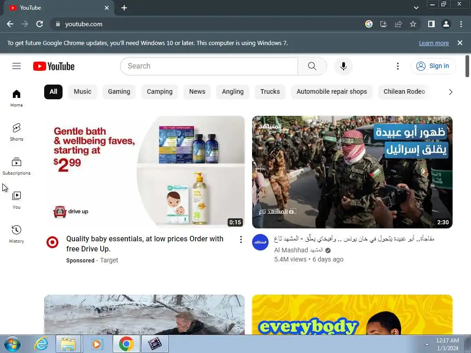Click the Chrome taskbar icon

tap(126, 344)
